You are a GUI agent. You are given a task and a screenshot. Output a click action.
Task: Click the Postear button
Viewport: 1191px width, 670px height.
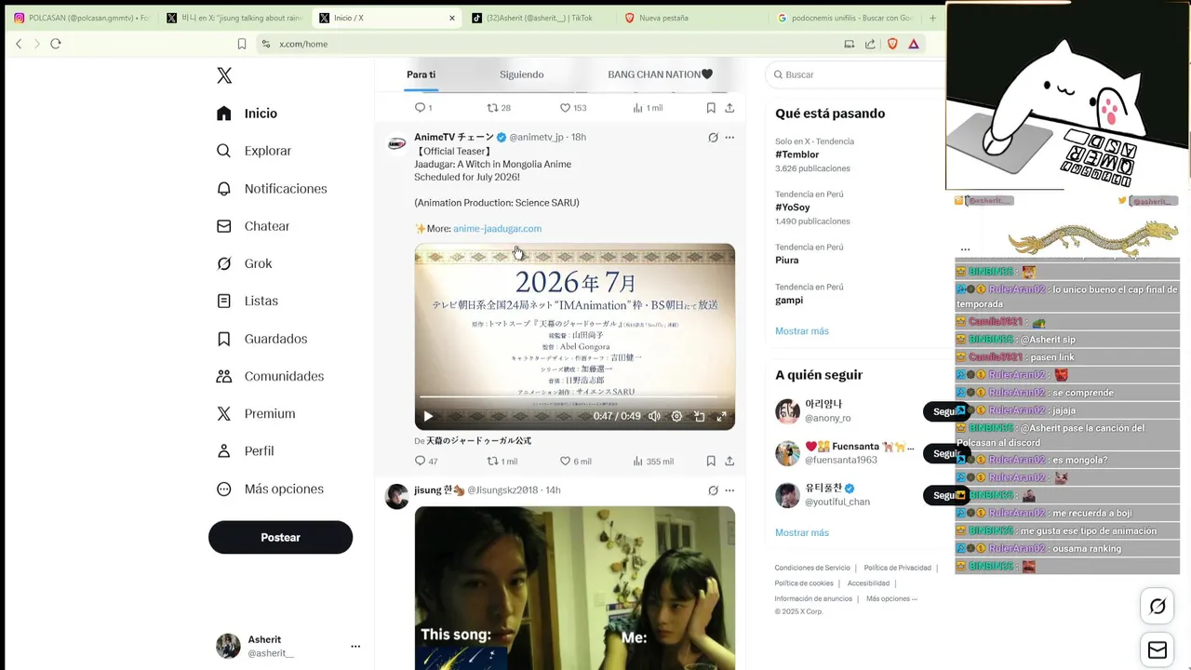pyautogui.click(x=280, y=537)
